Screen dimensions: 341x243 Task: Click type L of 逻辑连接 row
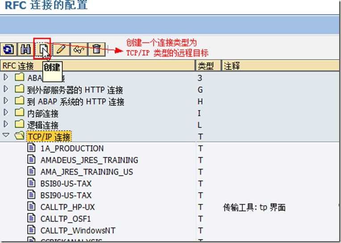click(x=200, y=125)
